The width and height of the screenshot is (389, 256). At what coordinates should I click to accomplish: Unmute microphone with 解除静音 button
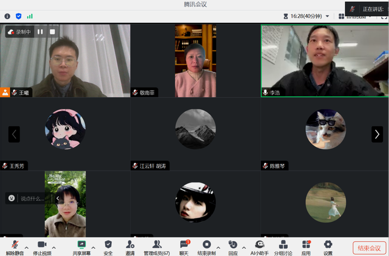point(14,245)
